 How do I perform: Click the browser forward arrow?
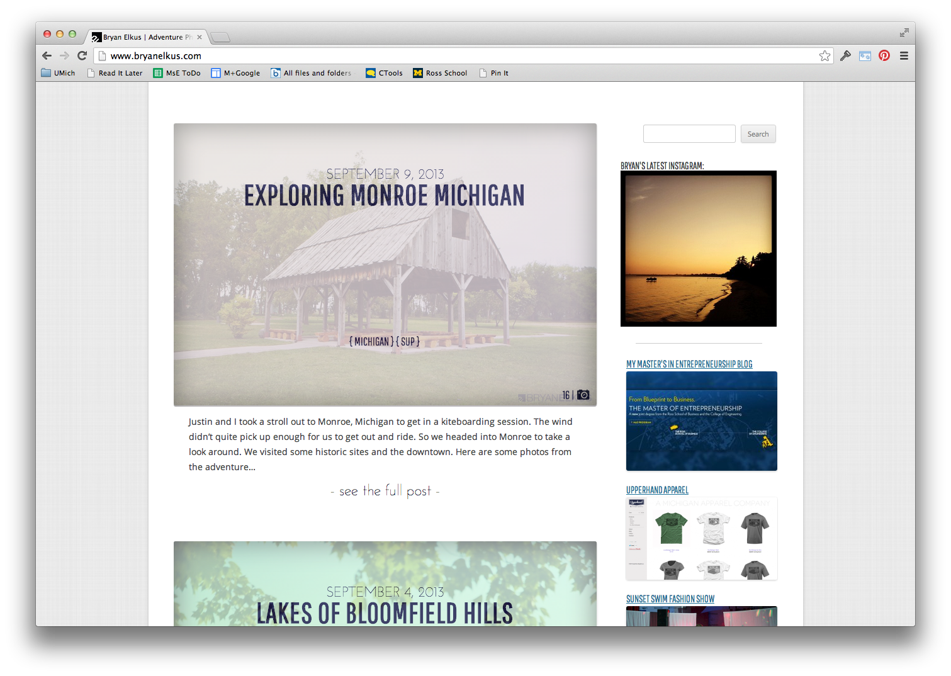(64, 55)
